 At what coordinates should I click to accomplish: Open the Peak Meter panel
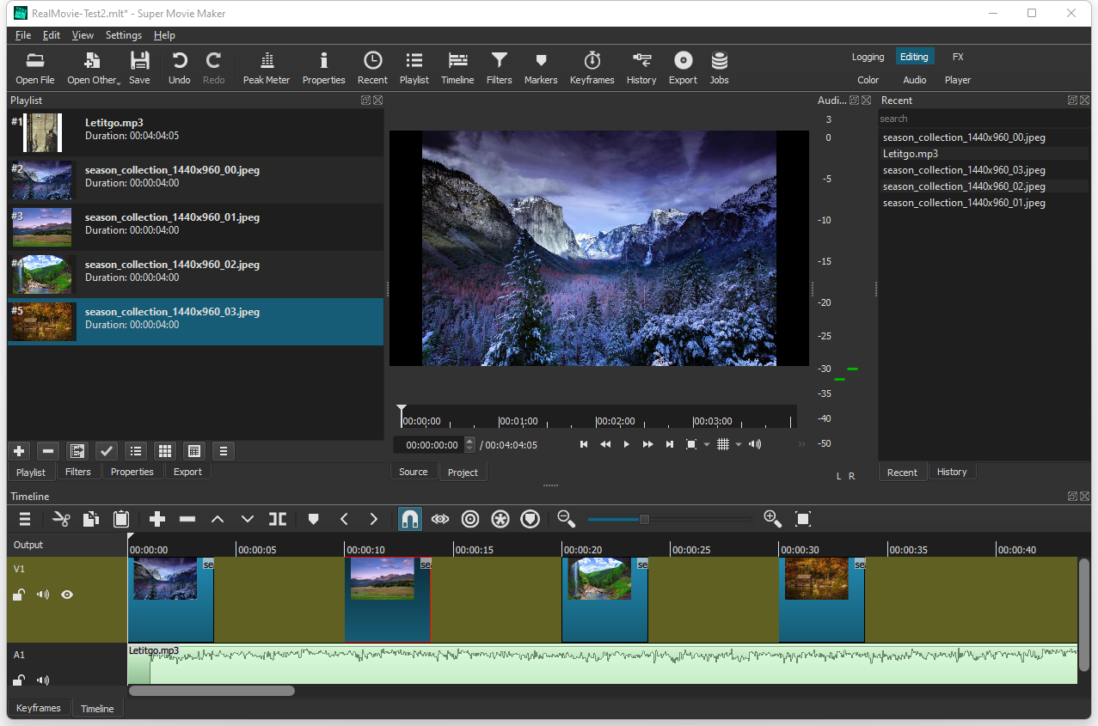266,68
